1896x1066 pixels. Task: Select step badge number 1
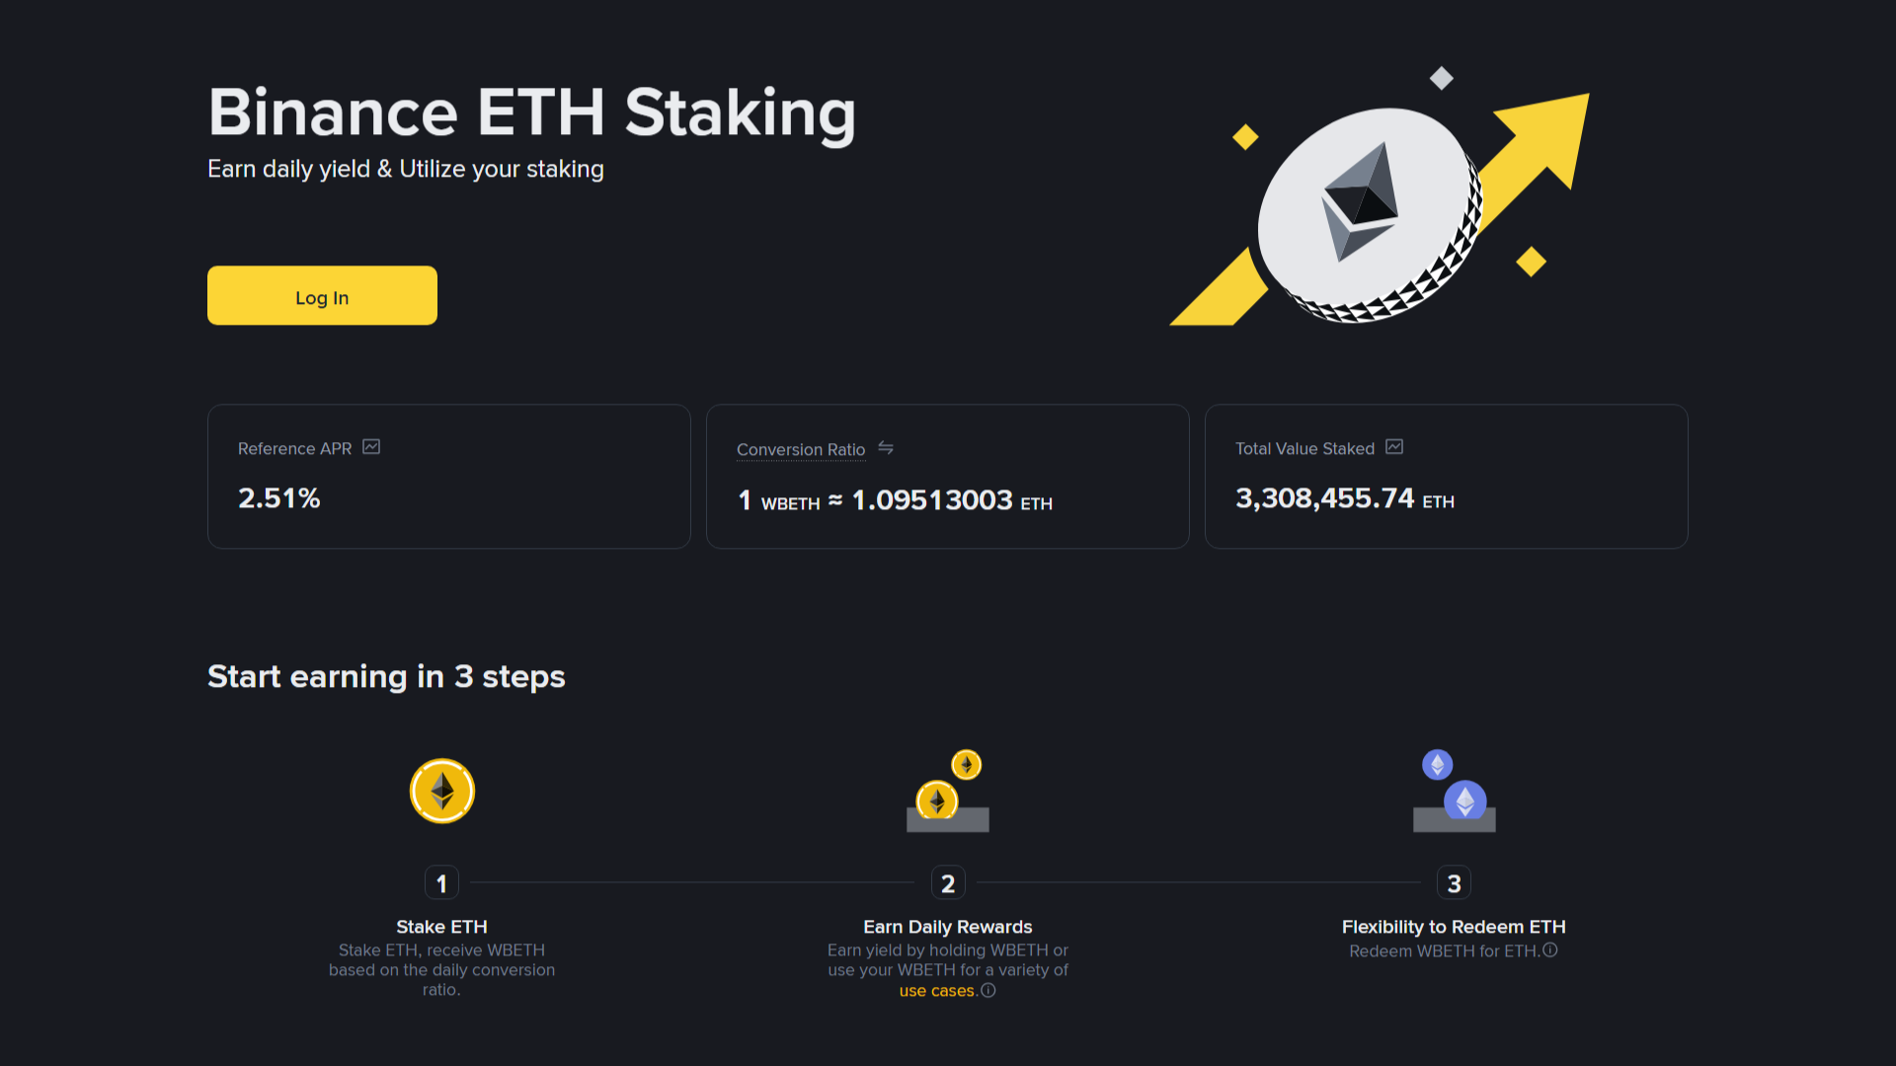(441, 882)
